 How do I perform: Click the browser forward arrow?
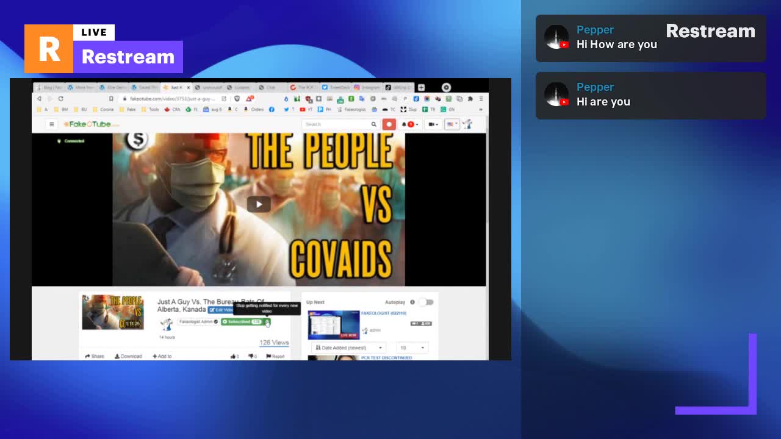coord(50,99)
